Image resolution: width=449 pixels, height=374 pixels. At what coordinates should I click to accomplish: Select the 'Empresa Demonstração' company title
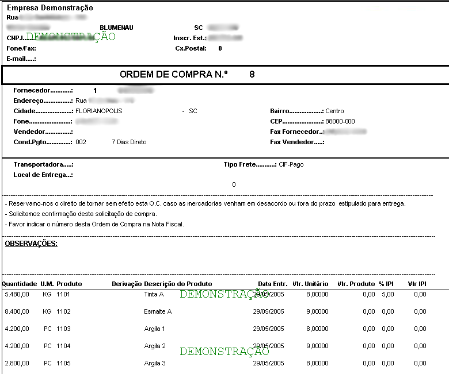tap(50, 7)
